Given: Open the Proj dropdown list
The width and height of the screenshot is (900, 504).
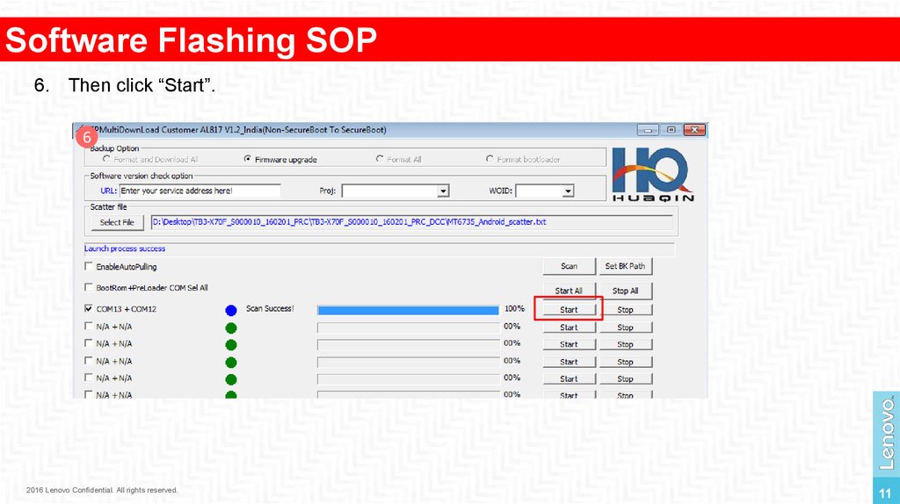Looking at the screenshot, I should 443,191.
